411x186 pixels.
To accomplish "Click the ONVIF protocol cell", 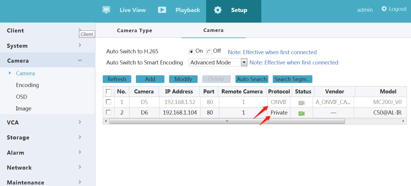I will (279, 102).
